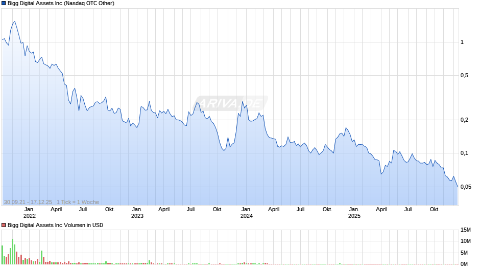Click the y-axis price label '1'
Image resolution: width=480 pixels, height=269 pixels.
(462, 42)
